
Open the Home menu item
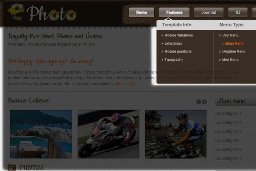(142, 12)
